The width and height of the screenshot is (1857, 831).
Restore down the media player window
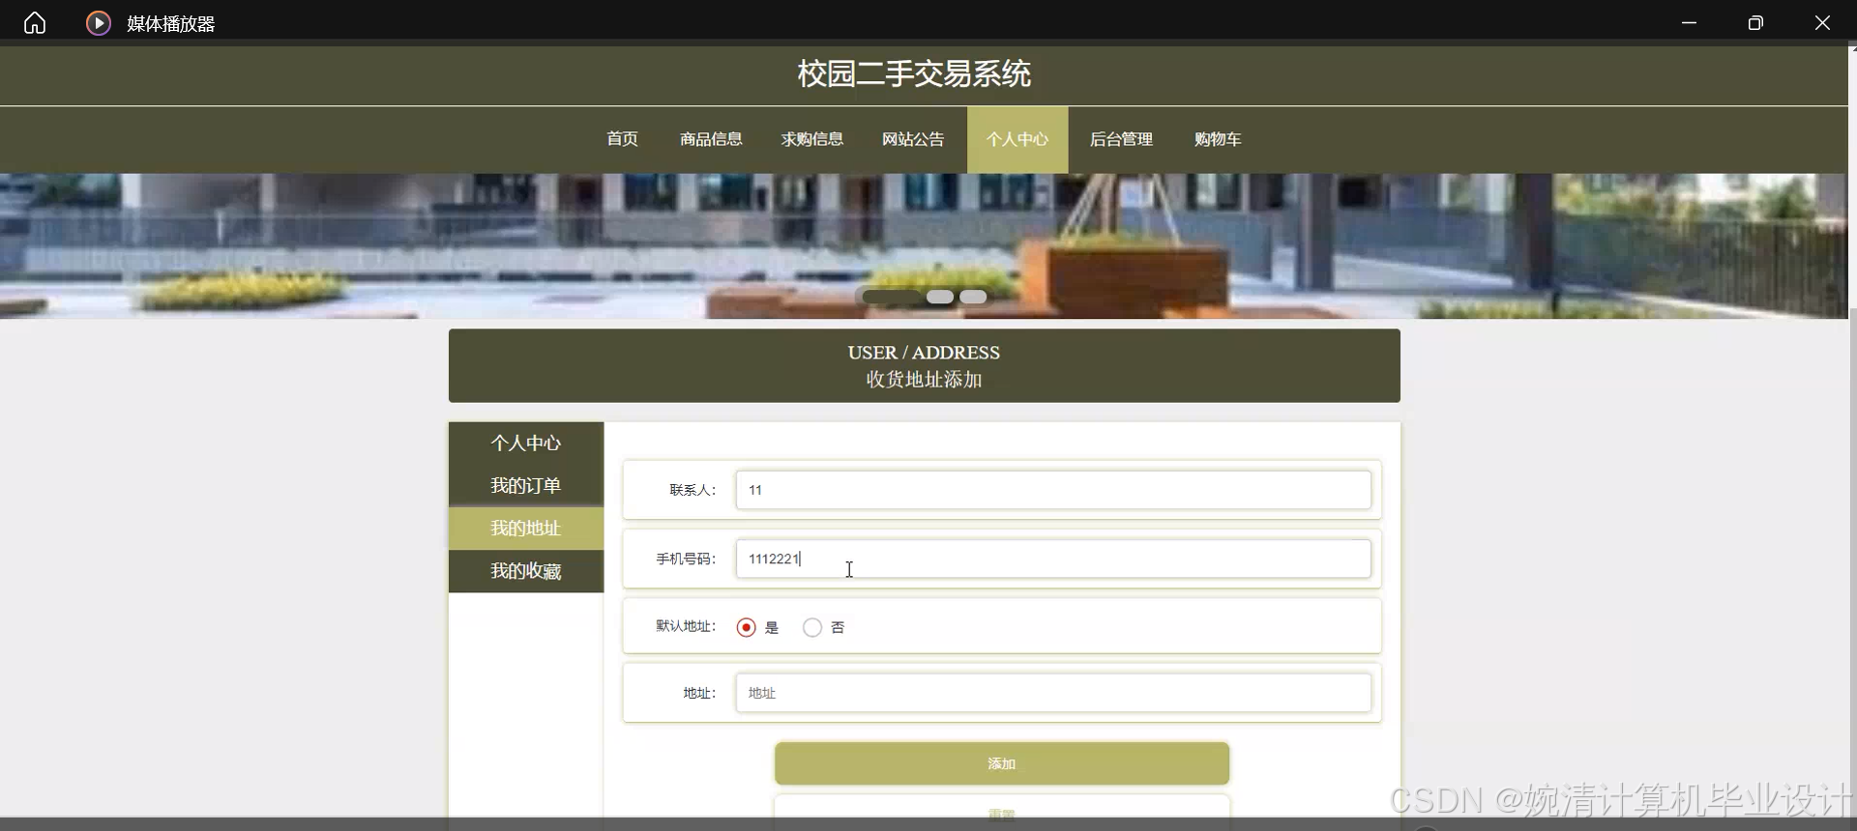pyautogui.click(x=1755, y=23)
